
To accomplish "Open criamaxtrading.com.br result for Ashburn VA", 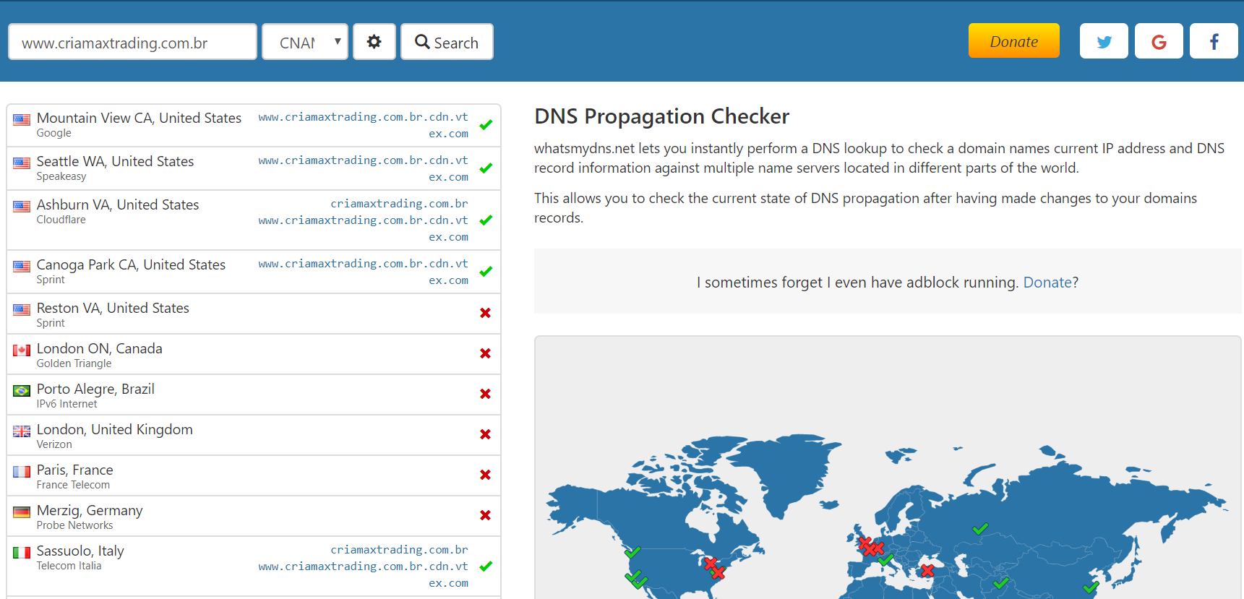I will tap(399, 204).
